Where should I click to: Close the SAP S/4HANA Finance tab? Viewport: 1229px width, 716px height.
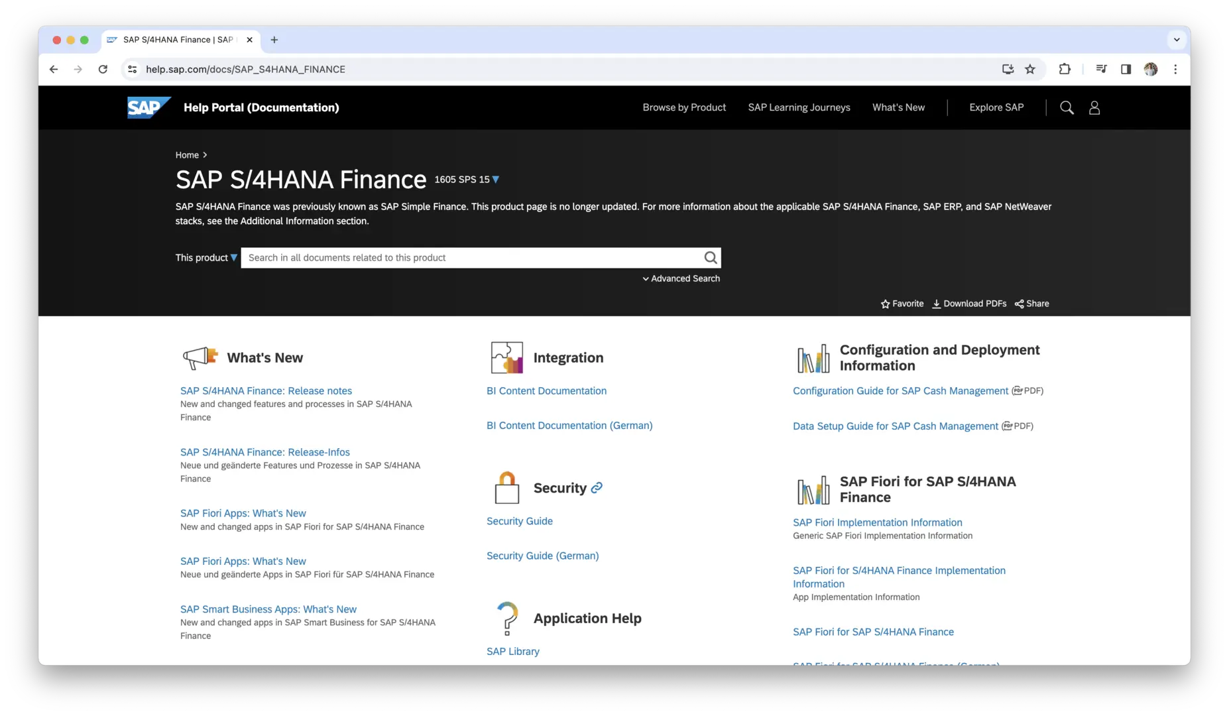tap(249, 40)
